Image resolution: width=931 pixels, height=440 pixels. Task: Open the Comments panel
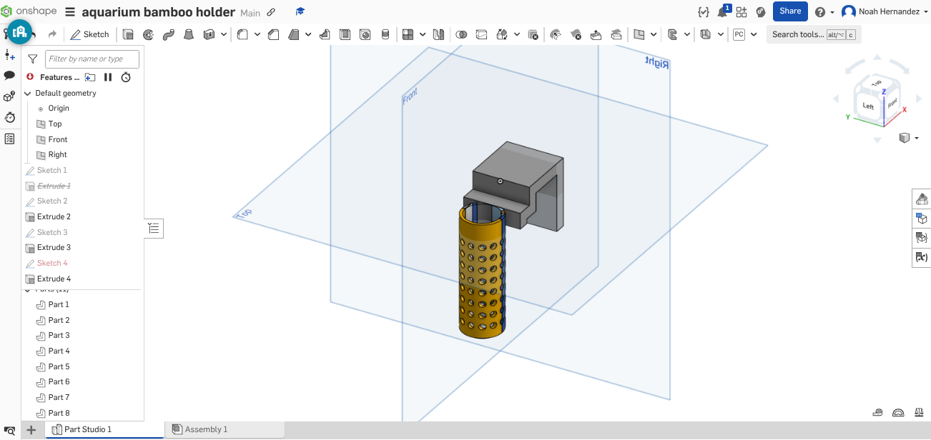click(x=9, y=75)
